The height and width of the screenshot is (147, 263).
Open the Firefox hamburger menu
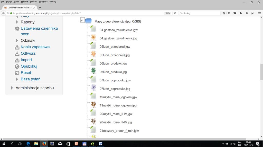tap(259, 13)
